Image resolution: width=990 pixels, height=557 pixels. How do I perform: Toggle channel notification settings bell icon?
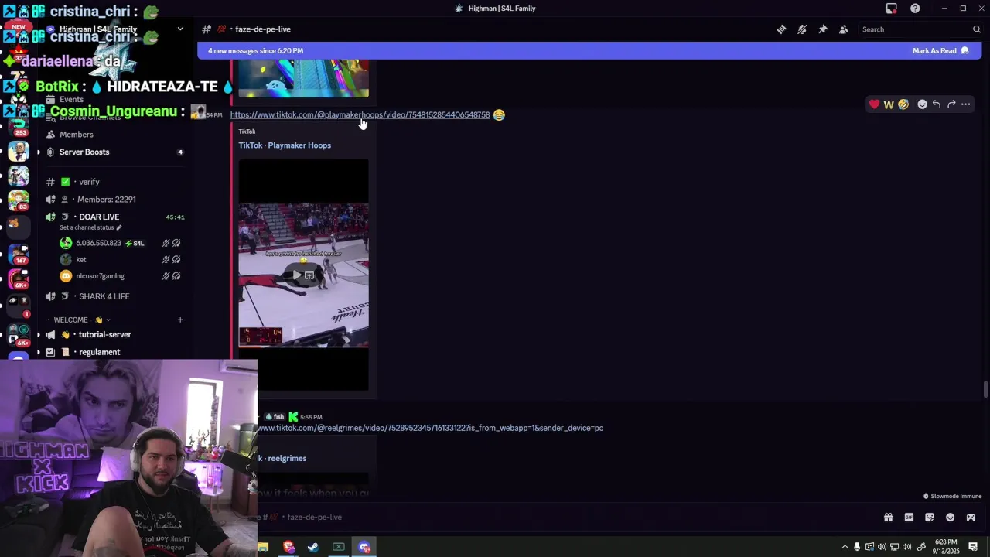802,29
